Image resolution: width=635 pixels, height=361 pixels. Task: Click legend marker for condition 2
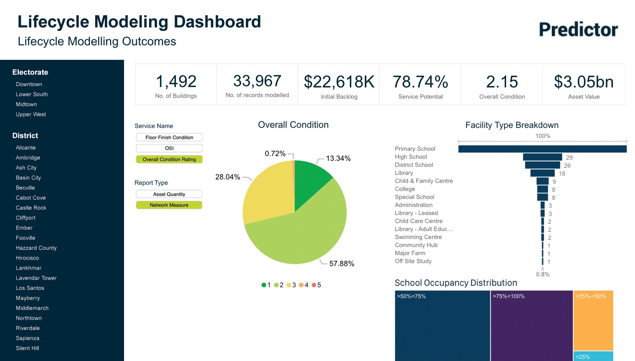pos(276,285)
